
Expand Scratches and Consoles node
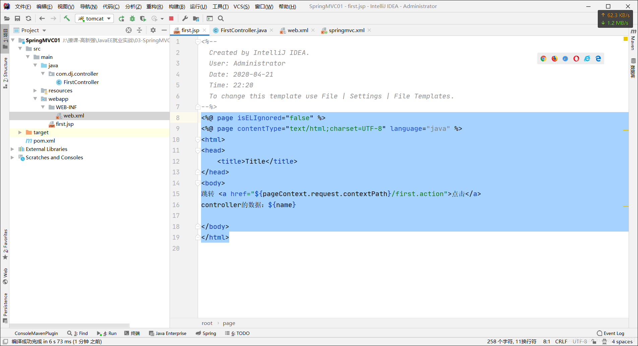(x=13, y=157)
